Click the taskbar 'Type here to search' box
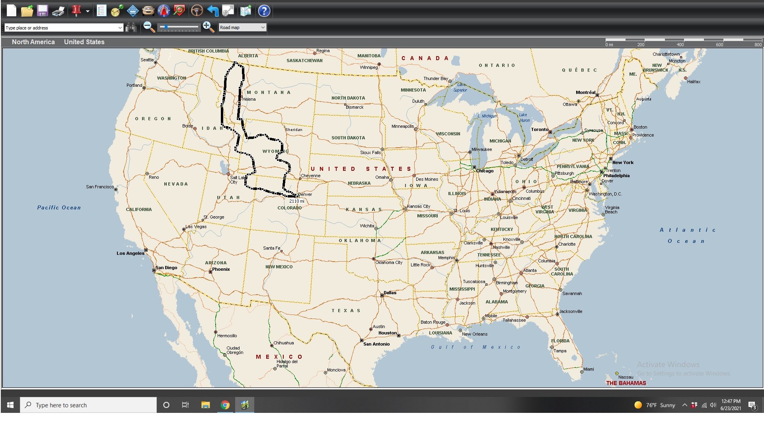Image resolution: width=764 pixels, height=430 pixels. tap(88, 405)
